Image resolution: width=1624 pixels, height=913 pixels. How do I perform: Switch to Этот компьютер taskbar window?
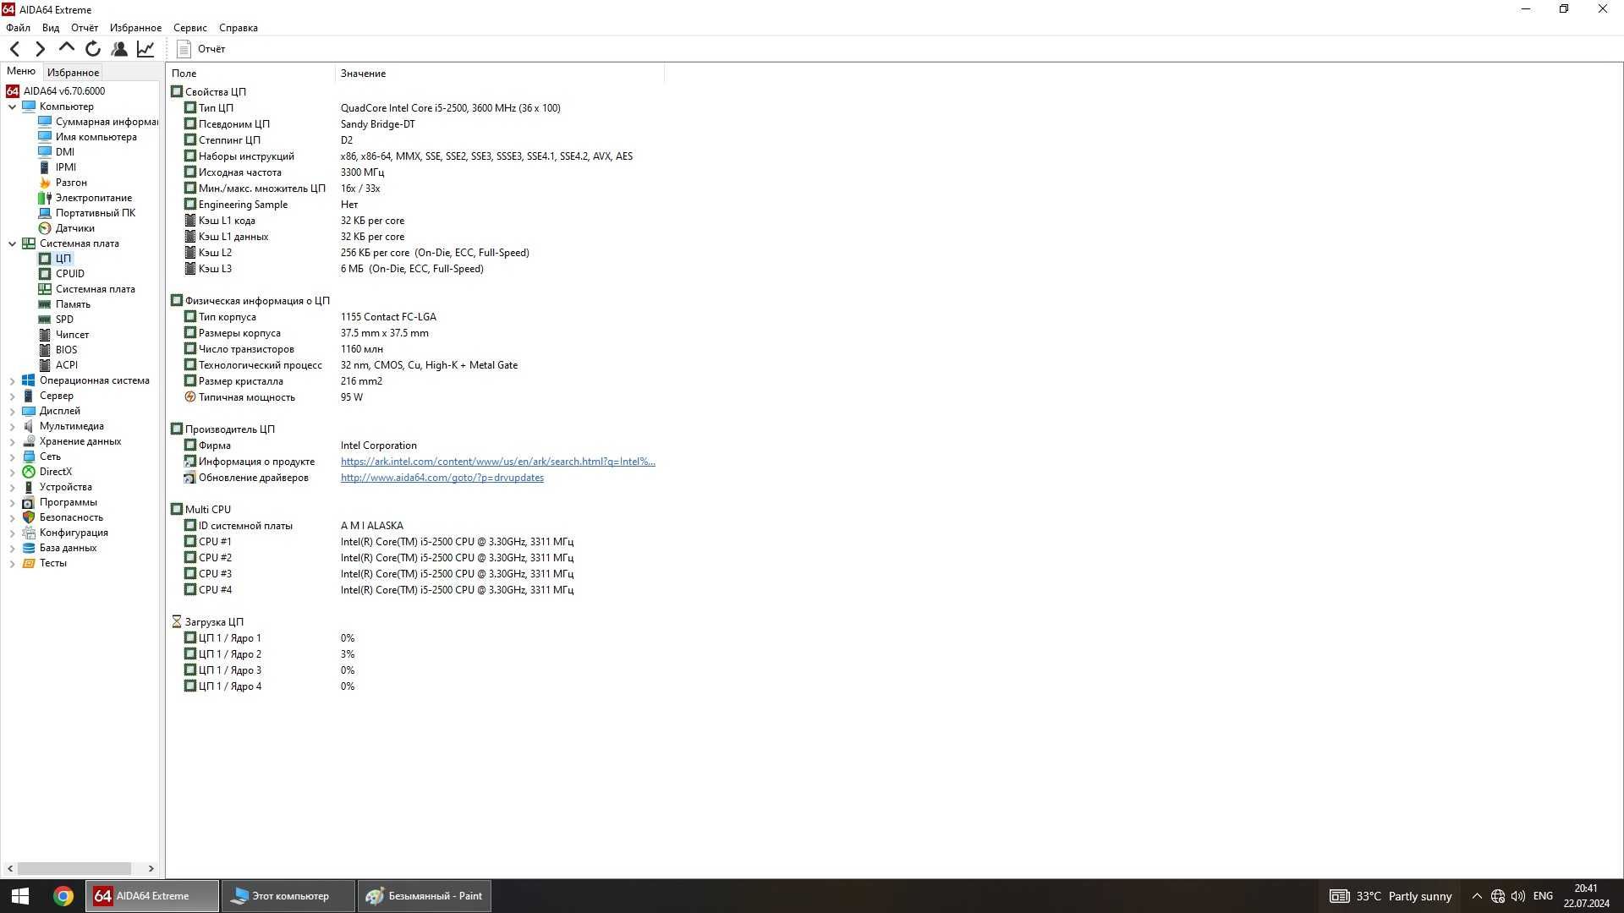click(288, 896)
